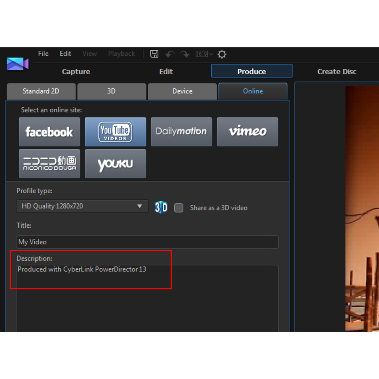Viewport: 379px width, 379px height.
Task: Click the undo icon in the toolbar
Action: [x=169, y=54]
